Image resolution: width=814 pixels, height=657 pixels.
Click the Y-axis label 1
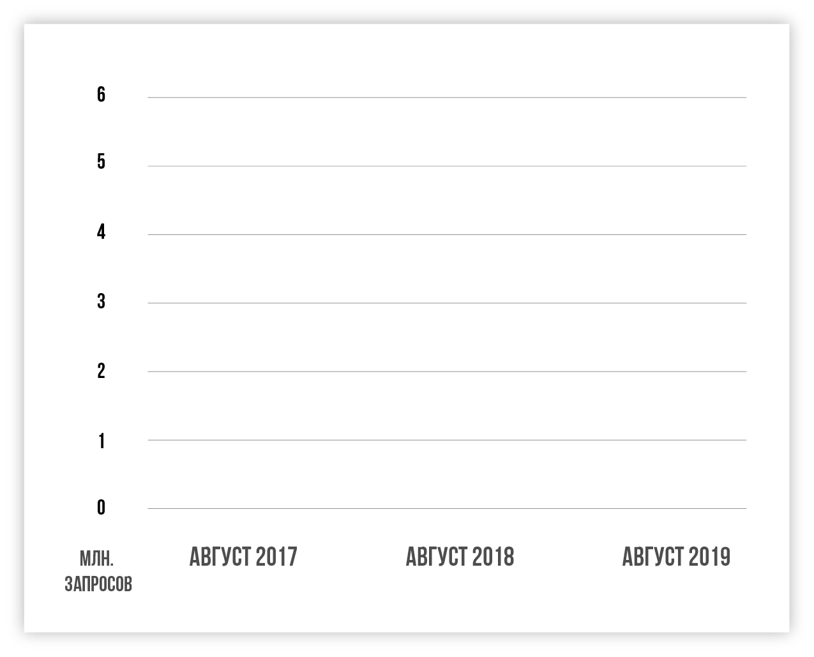tap(101, 441)
